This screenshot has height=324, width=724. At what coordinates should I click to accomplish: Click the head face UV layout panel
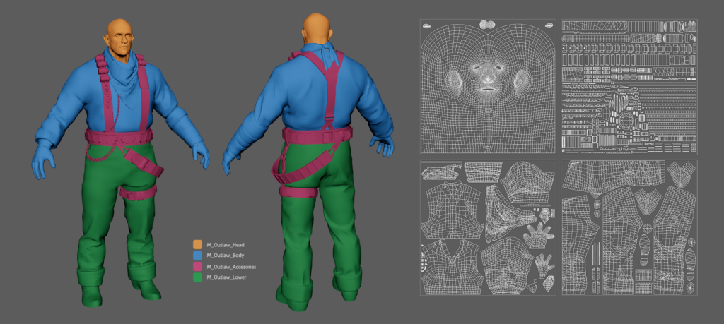coord(488,87)
